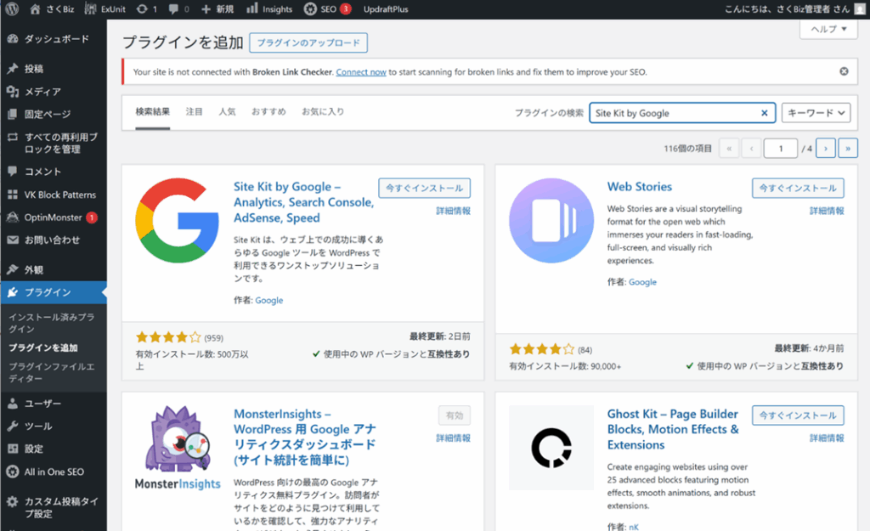The width and height of the screenshot is (870, 531).
Task: Expand the ヘルプ help panel
Action: point(829,29)
